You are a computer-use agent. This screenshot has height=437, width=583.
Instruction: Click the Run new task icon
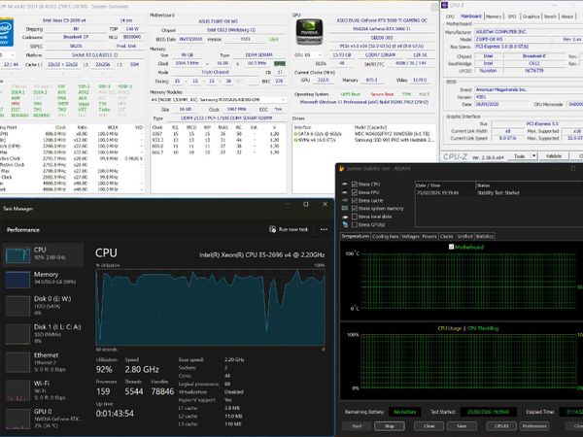click(272, 229)
